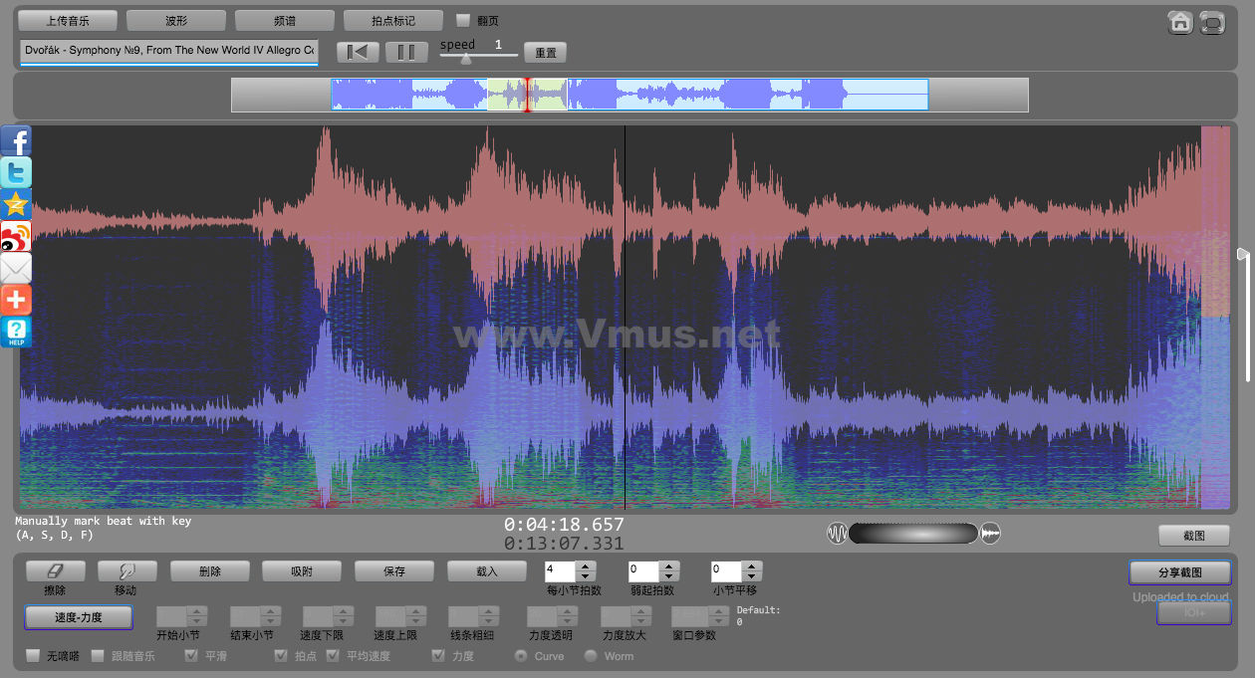This screenshot has width=1255, height=678.
Task: Pause playback with the pause button
Action: pos(406,52)
